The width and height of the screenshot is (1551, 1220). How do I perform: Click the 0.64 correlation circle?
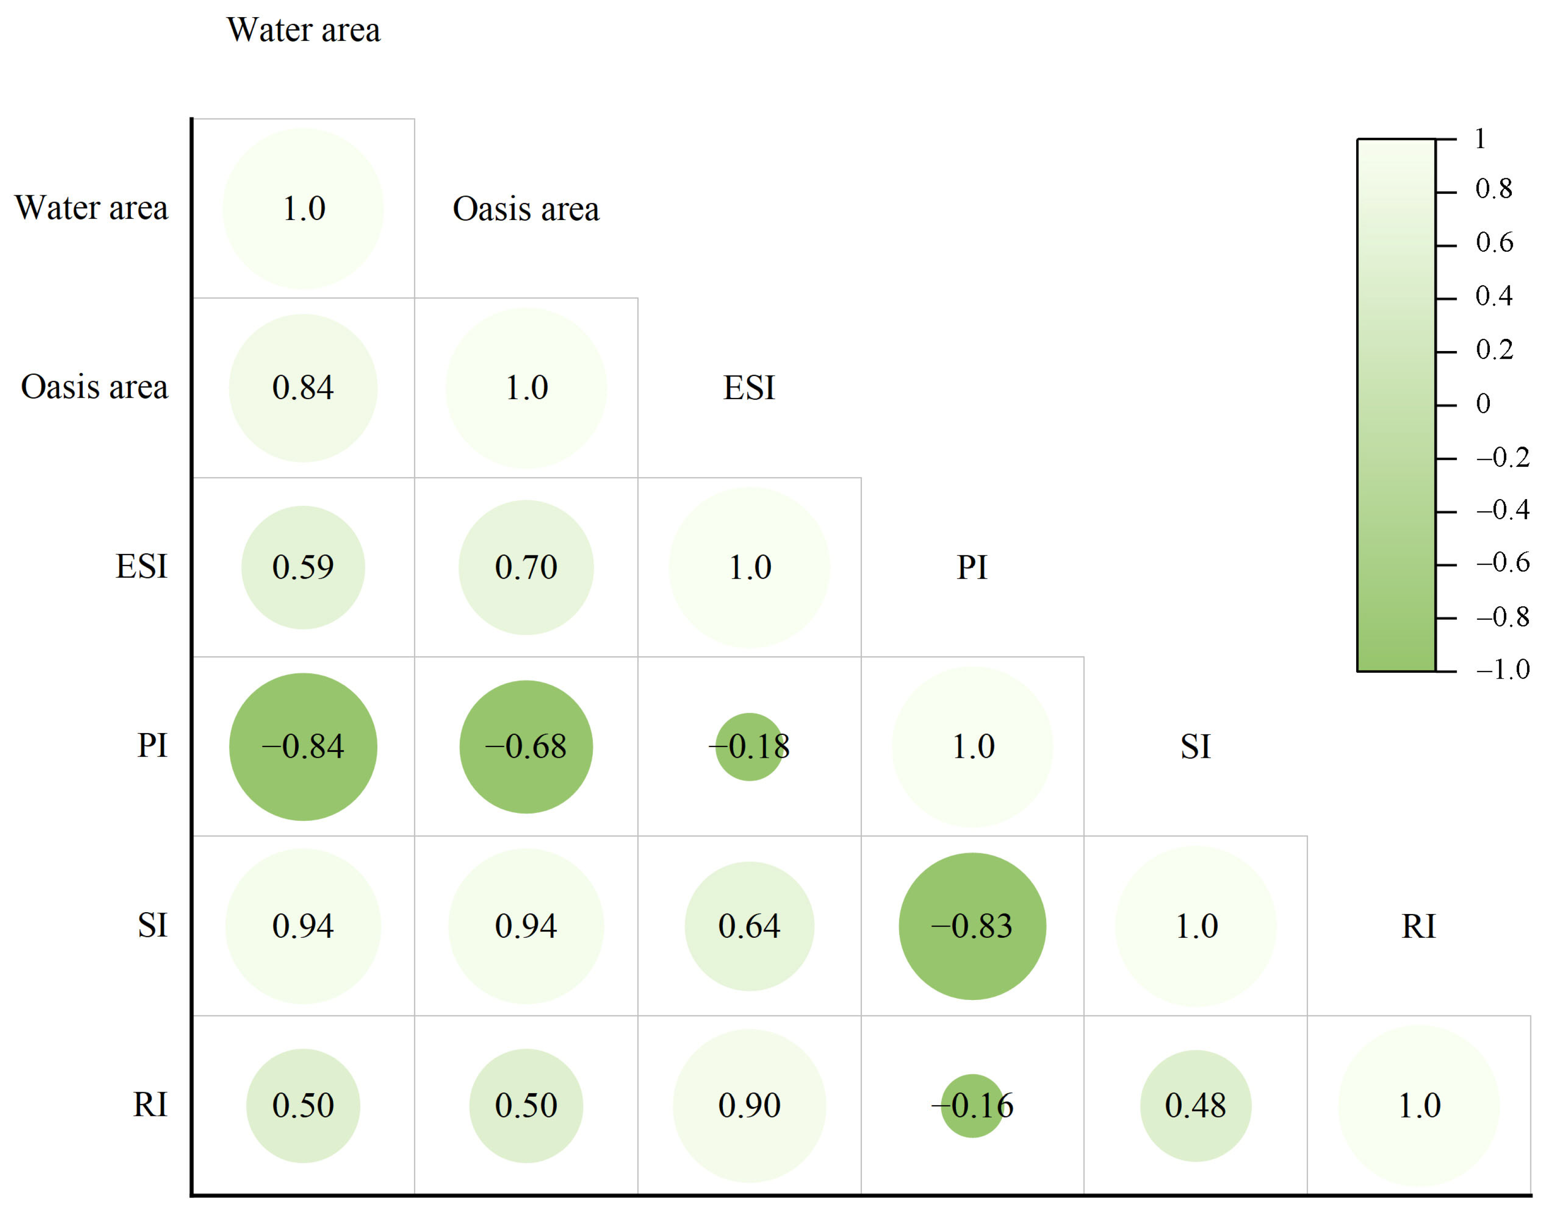tap(749, 926)
